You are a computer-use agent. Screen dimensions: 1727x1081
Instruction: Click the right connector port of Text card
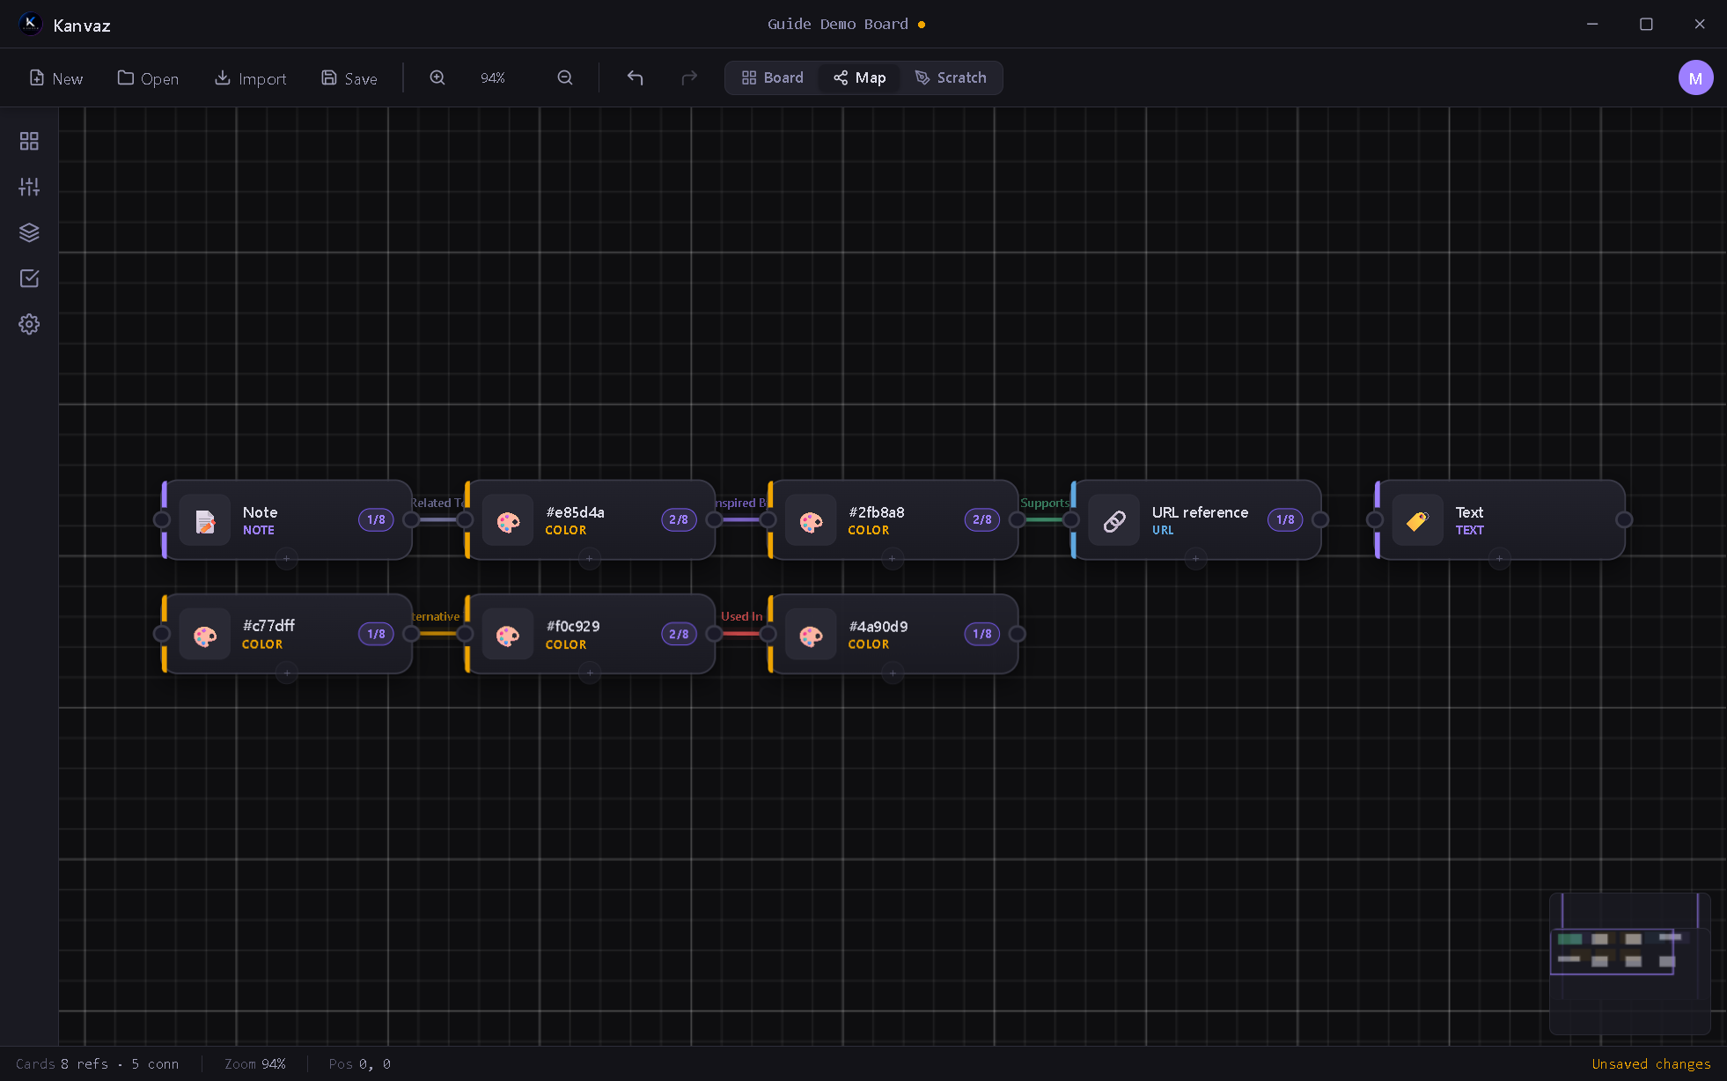tap(1624, 520)
